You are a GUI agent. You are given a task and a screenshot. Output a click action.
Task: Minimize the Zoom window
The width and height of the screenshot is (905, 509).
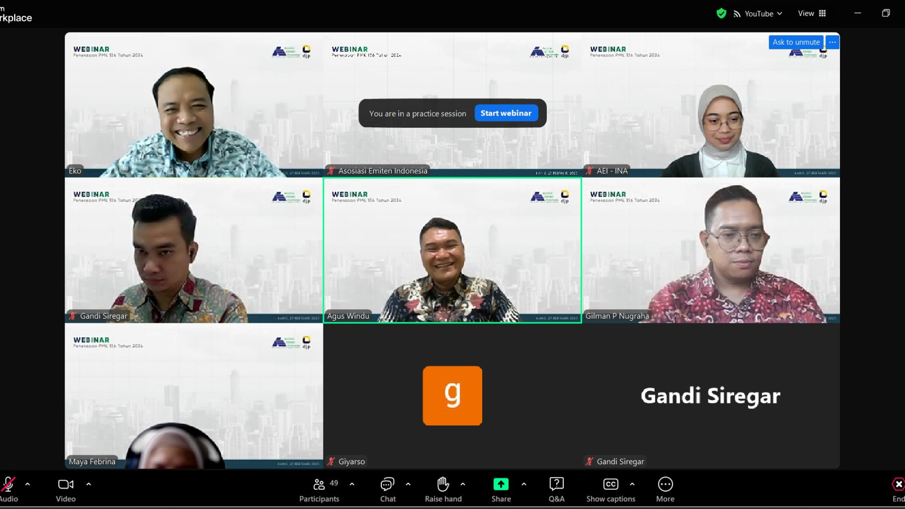857,13
